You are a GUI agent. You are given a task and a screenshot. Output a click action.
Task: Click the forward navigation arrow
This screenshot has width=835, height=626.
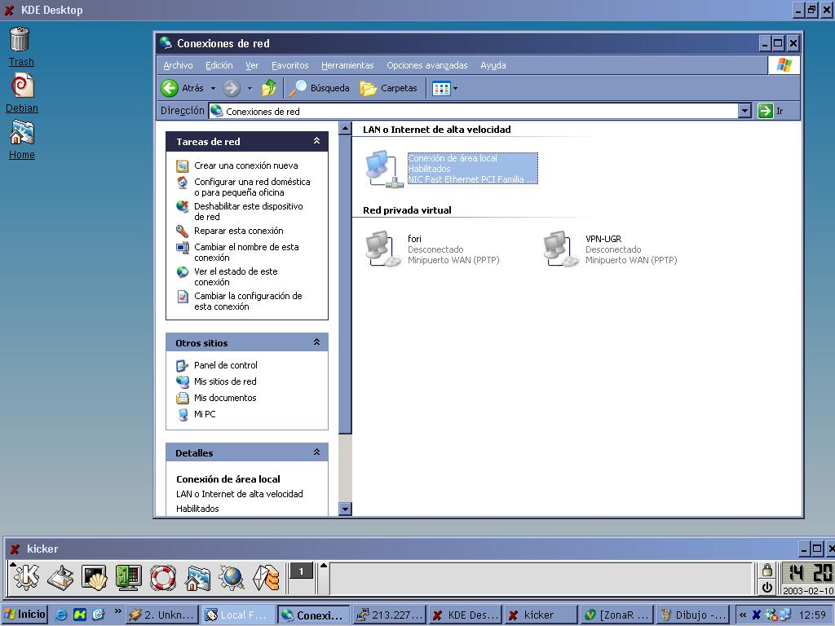(x=232, y=88)
